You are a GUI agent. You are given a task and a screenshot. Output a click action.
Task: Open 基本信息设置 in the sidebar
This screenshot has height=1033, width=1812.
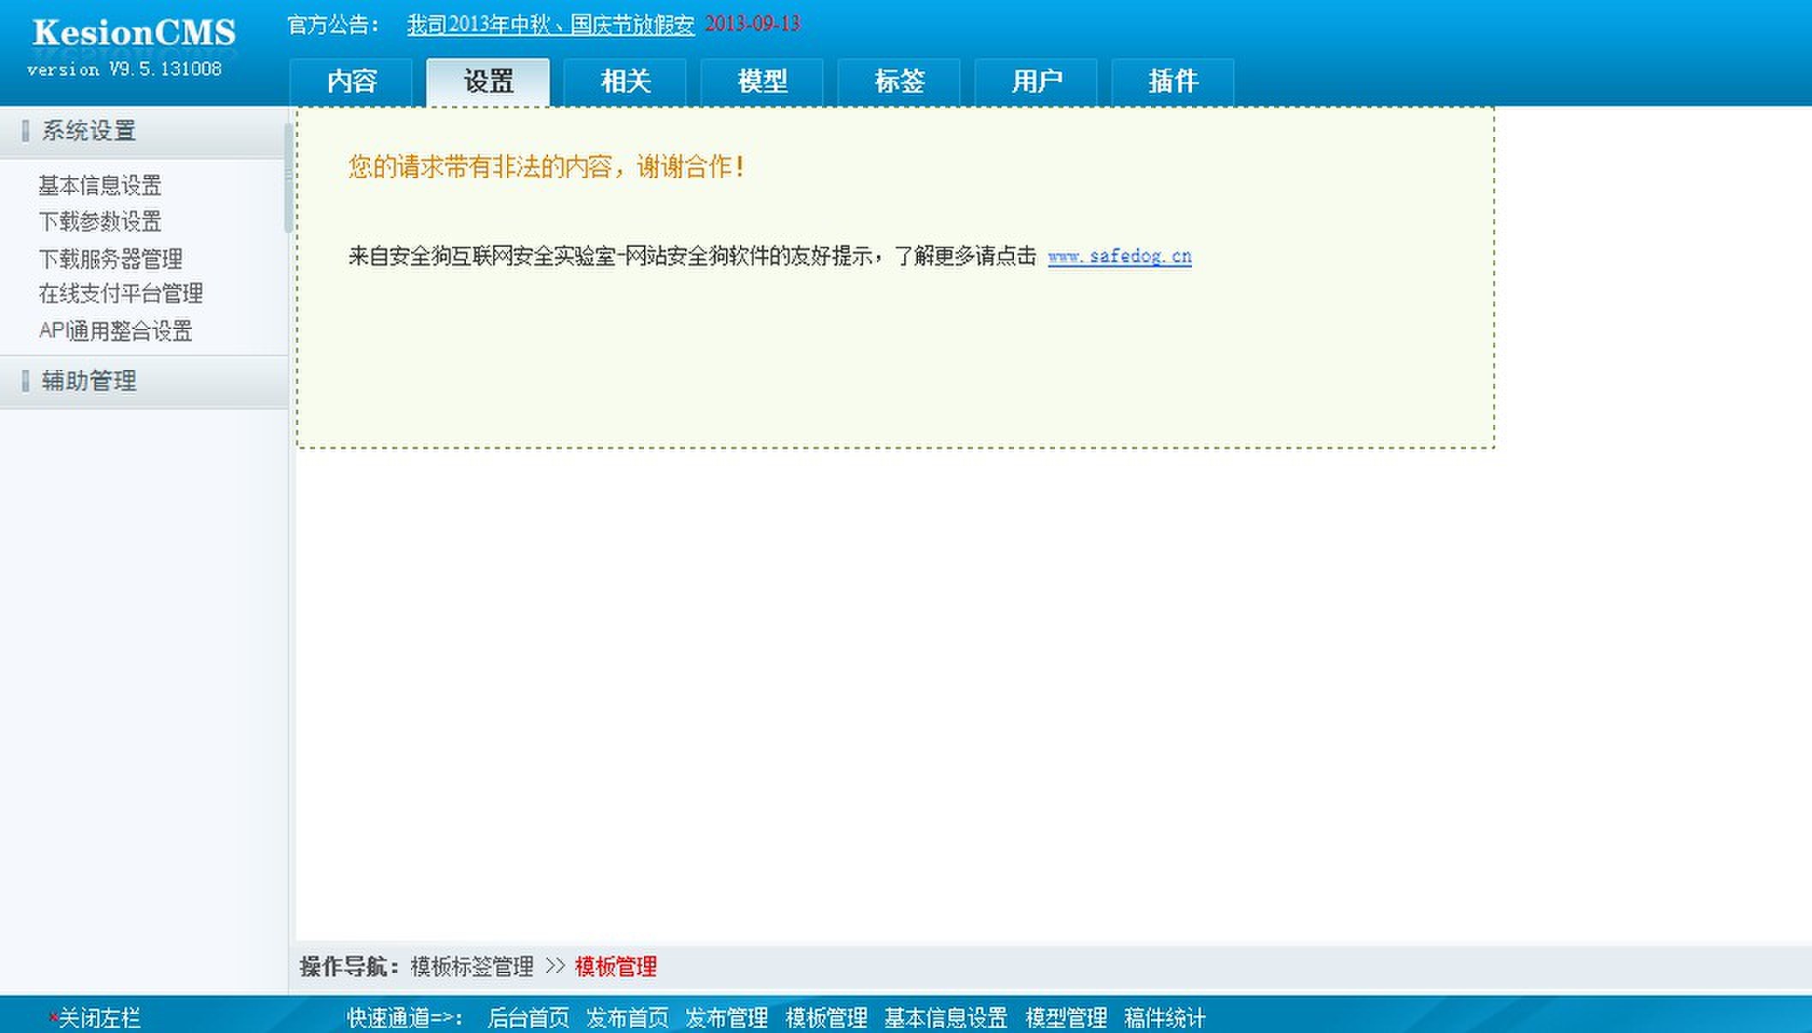coord(100,185)
